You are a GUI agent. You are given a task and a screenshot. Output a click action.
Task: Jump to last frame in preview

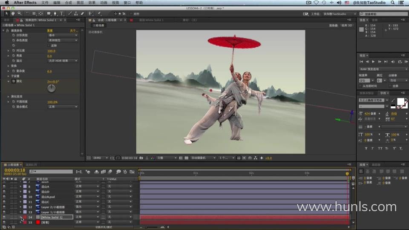click(x=386, y=62)
